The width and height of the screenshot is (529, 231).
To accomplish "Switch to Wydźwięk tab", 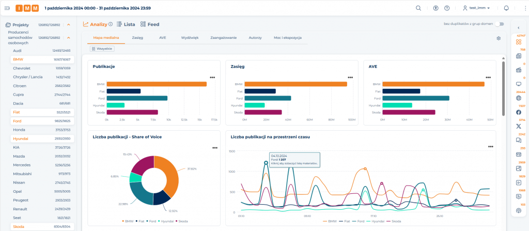I will (x=190, y=38).
